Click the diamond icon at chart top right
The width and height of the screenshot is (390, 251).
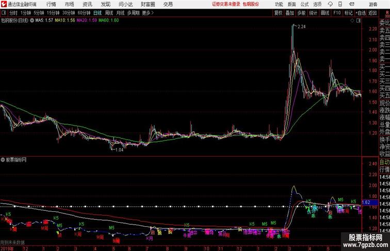[x=352, y=21]
